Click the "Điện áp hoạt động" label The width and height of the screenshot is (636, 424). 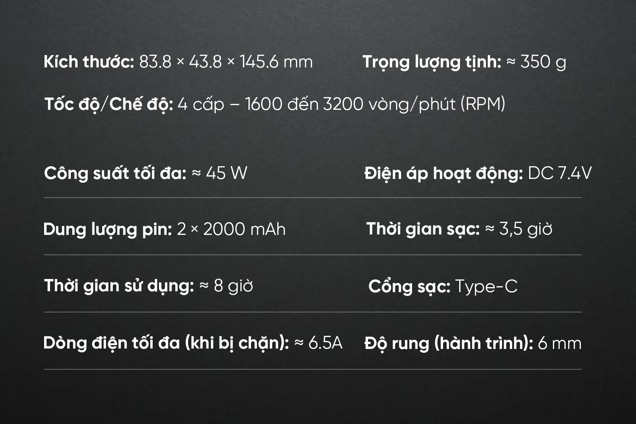pyautogui.click(x=443, y=173)
